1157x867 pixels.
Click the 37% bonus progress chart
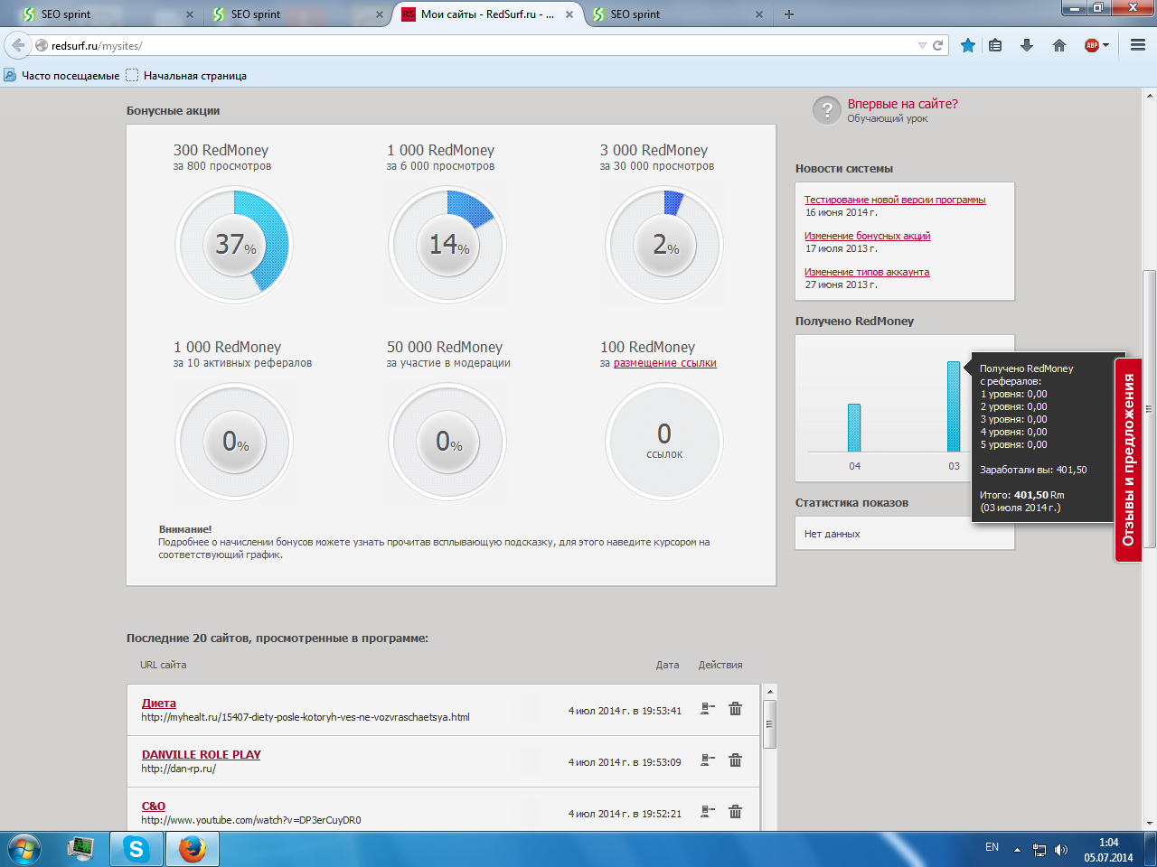click(234, 245)
